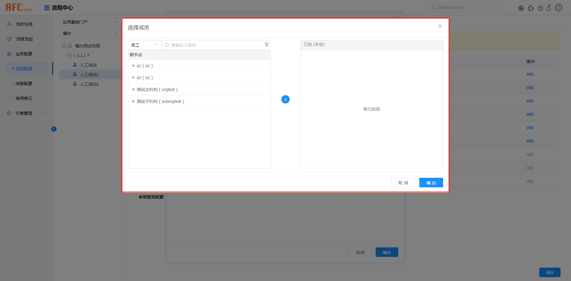
Task: Collapse the sidebar with the blue arrow
Action: click(x=54, y=129)
